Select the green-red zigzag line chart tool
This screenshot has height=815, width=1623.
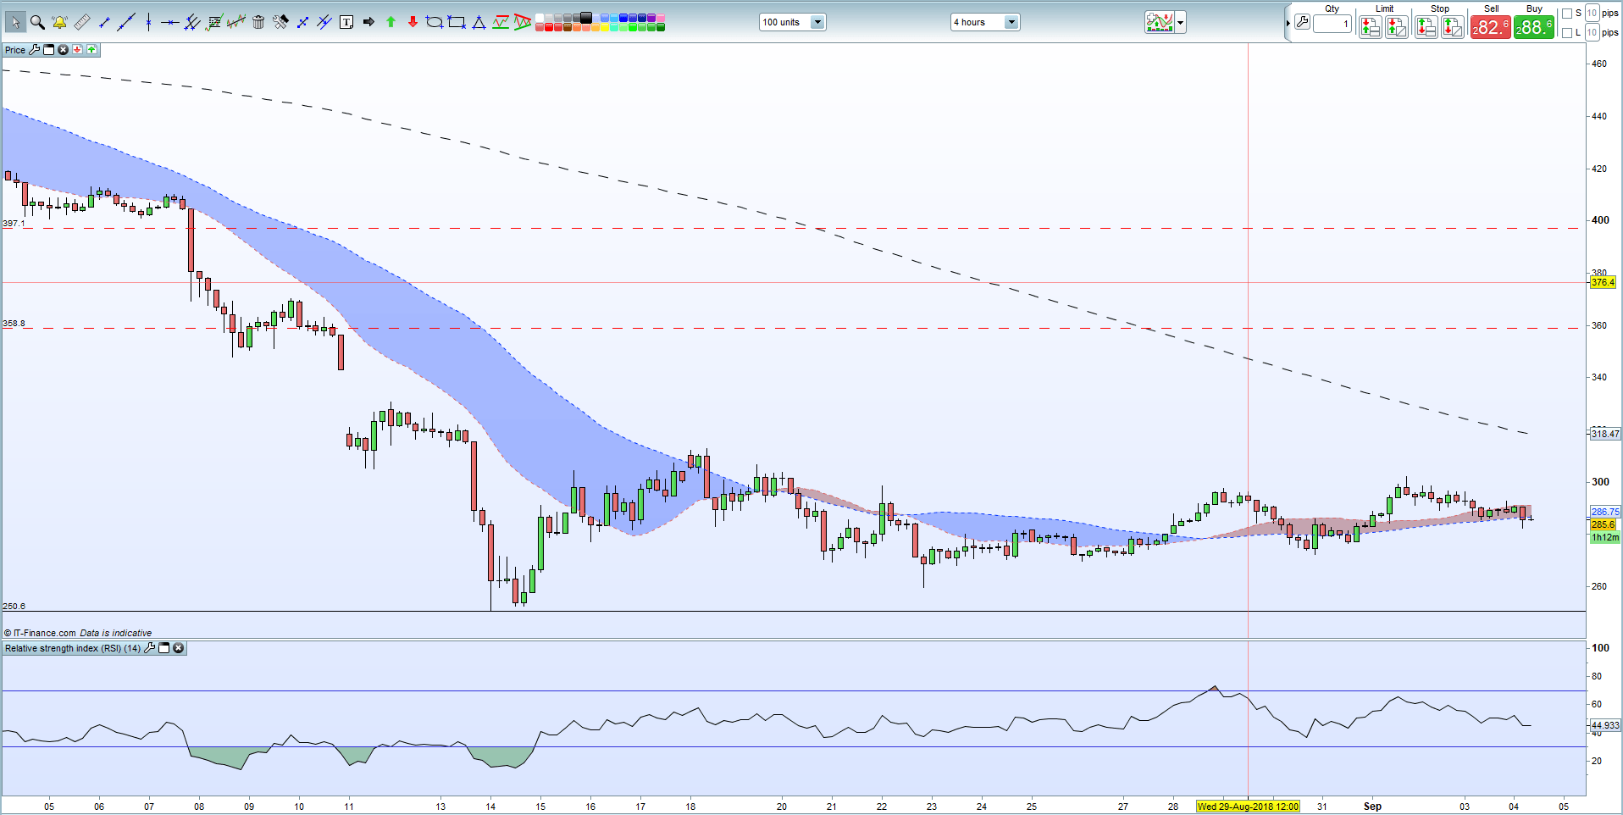501,22
